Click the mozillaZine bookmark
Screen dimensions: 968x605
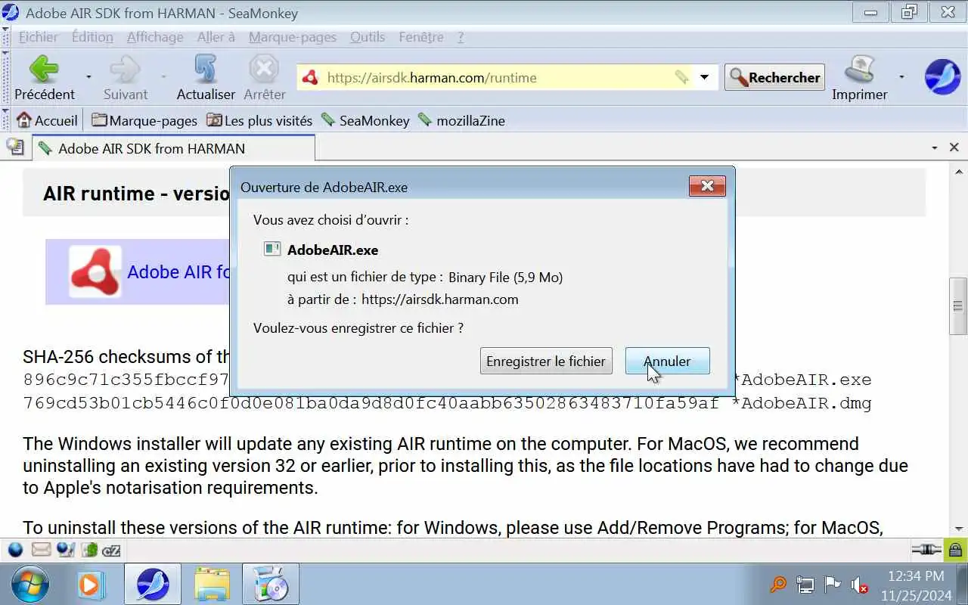coord(461,120)
